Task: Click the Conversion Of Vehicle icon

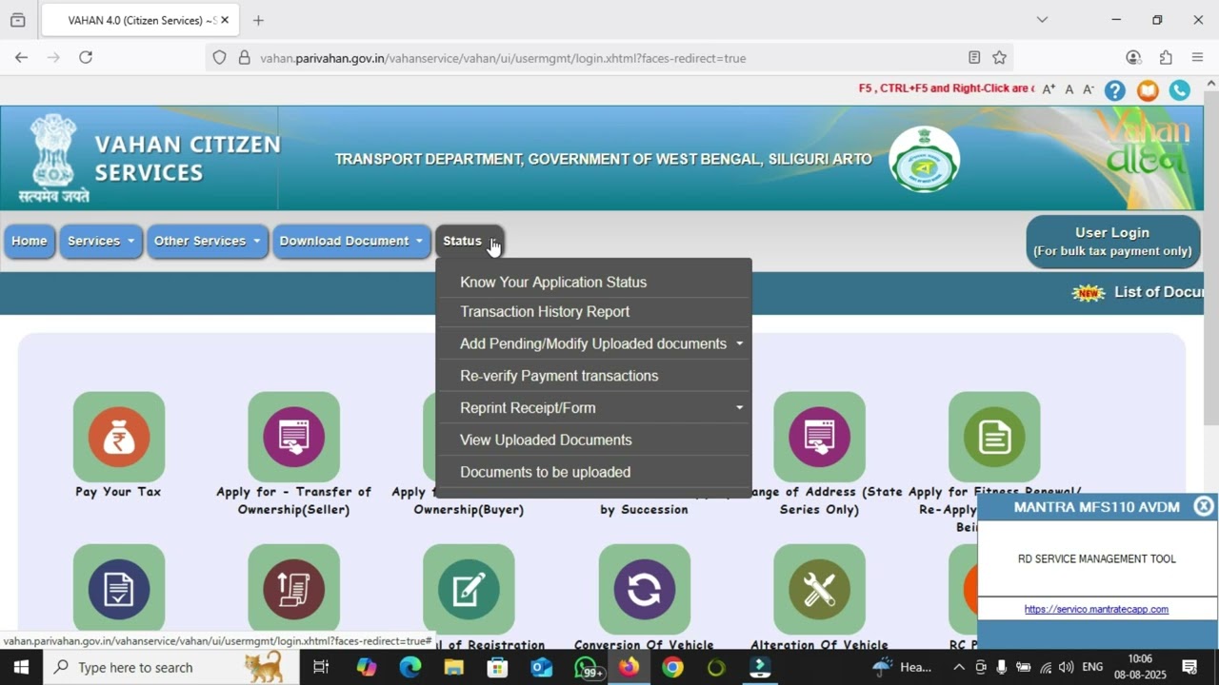Action: point(644,589)
